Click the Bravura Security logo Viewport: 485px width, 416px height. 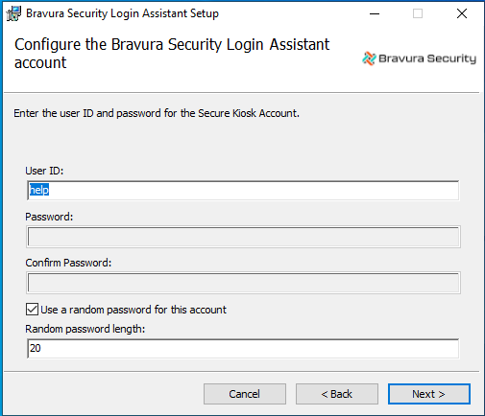pos(419,58)
